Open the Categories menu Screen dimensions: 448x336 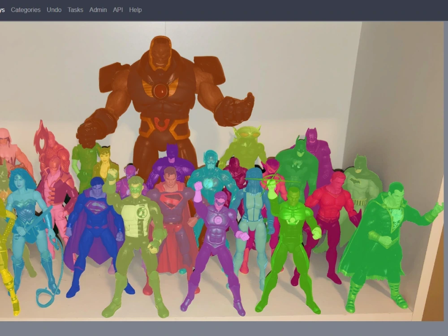pos(26,10)
